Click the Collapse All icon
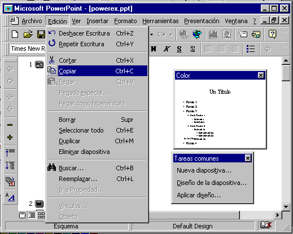Screen dimensions: 293x234 (x=10, y=153)
